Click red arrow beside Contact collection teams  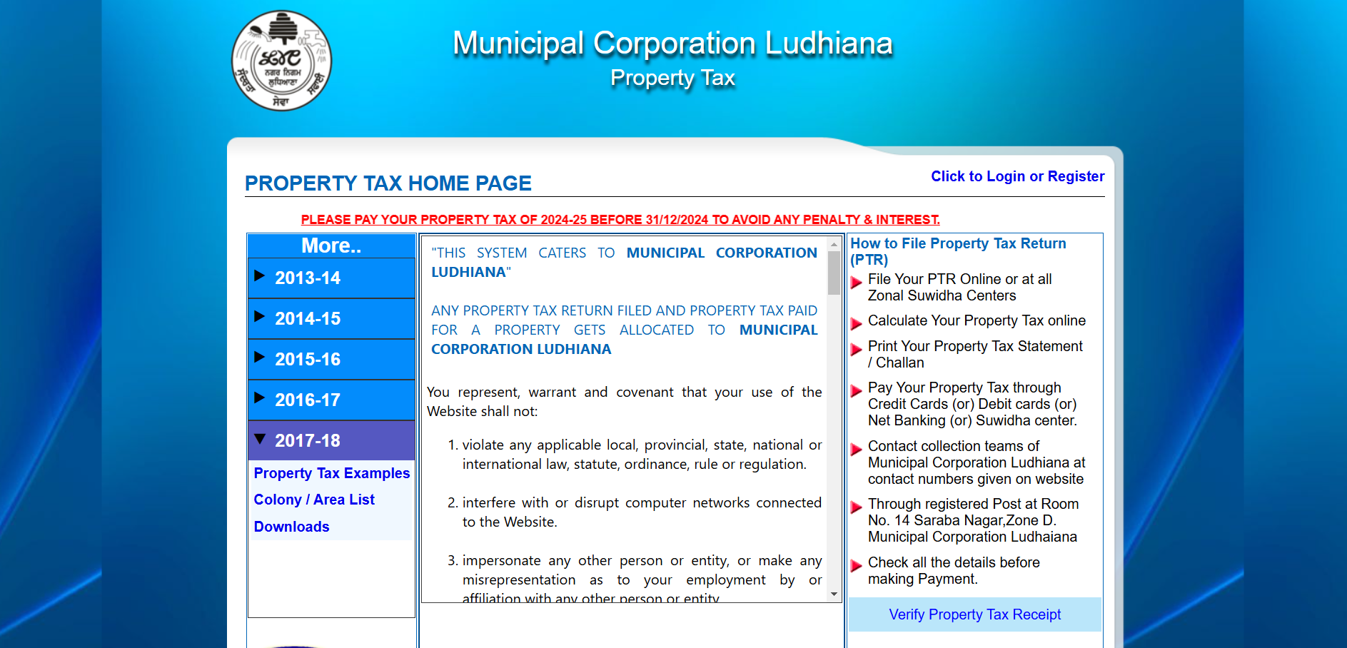[857, 450]
